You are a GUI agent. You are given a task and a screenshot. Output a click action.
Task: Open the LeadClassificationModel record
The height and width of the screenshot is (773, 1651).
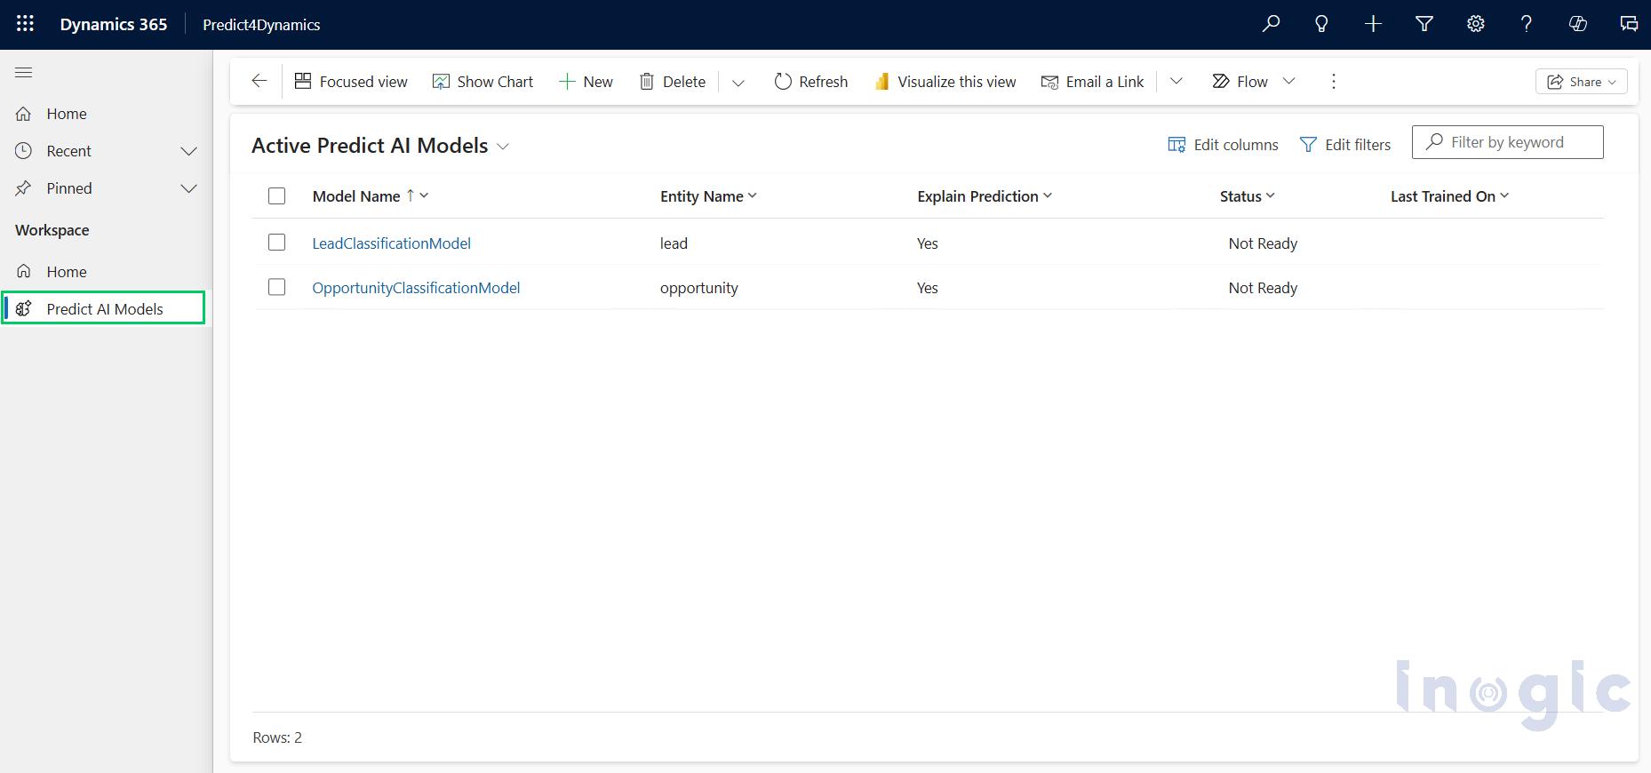pyautogui.click(x=391, y=243)
